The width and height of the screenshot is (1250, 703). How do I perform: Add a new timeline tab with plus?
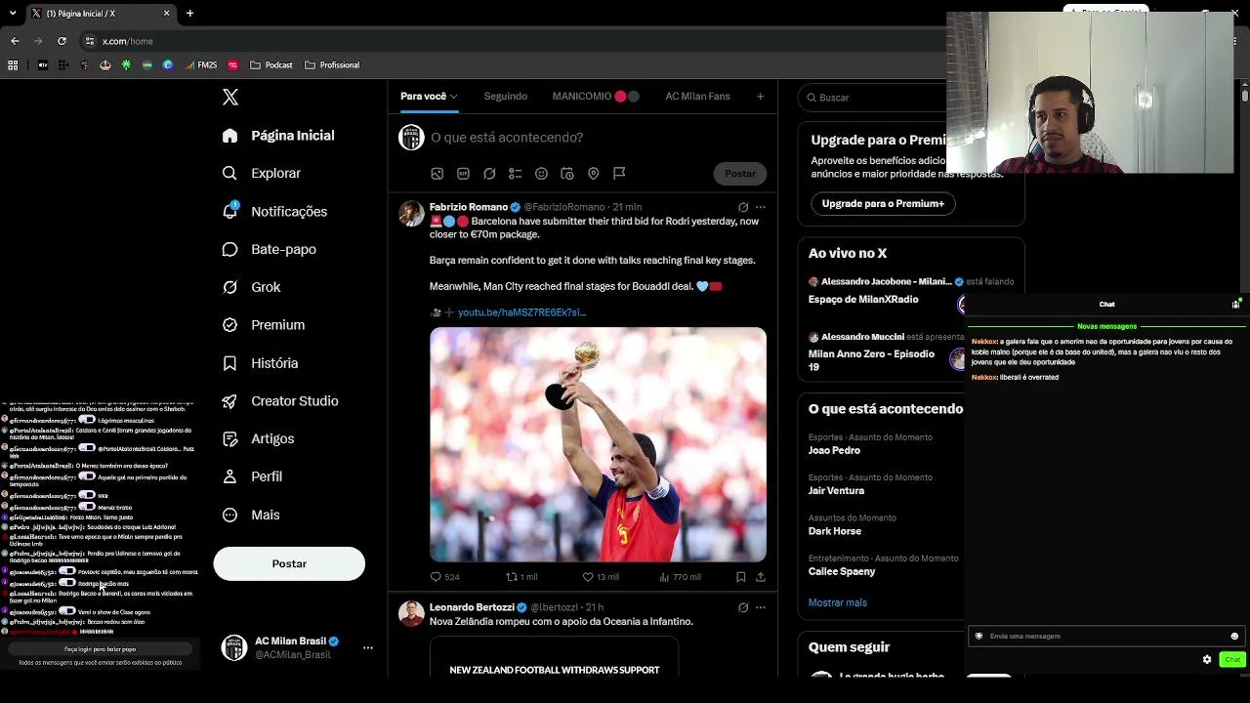[x=760, y=96]
